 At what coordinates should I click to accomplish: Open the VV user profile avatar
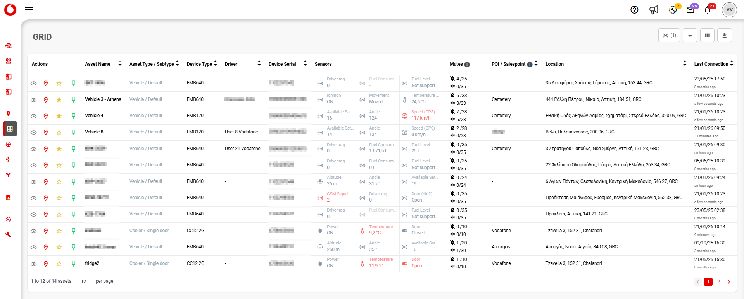click(x=729, y=10)
